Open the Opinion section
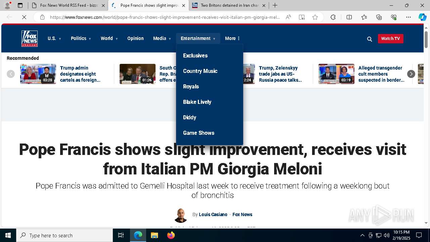Viewport: 430px width, 242px height. point(135,38)
